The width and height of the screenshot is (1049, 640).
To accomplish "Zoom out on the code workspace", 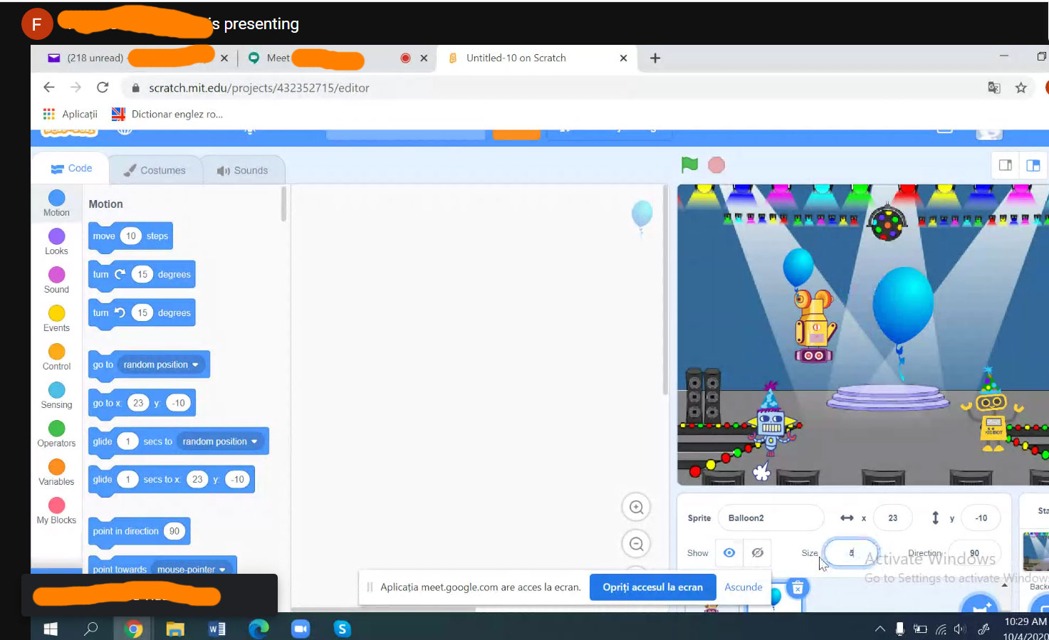I will pyautogui.click(x=636, y=545).
